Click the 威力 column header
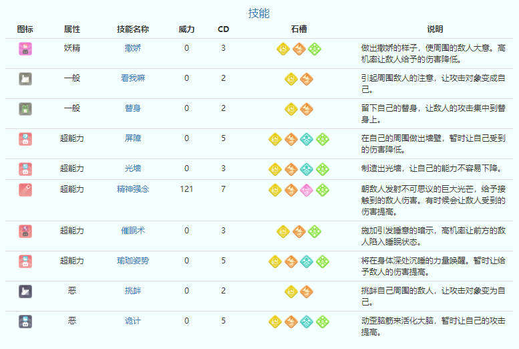Screen dimensions: 519x349 pyautogui.click(x=186, y=29)
